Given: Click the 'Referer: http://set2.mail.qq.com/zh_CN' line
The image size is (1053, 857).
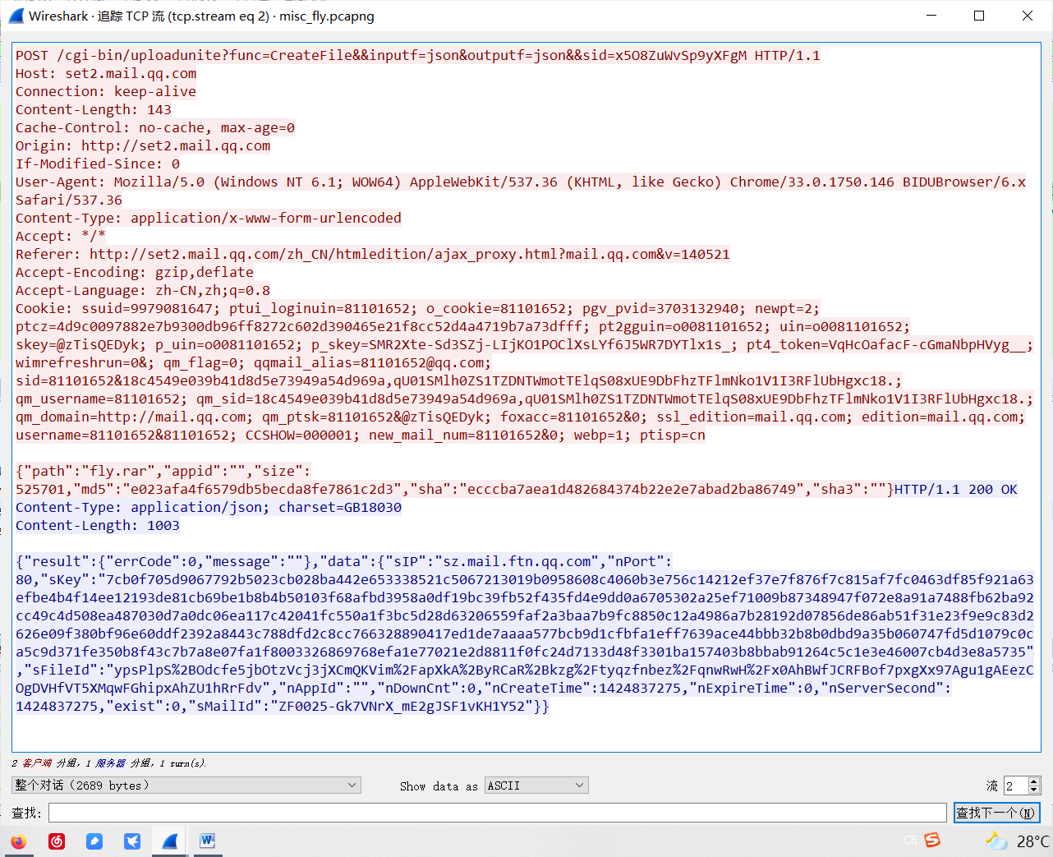Looking at the screenshot, I should point(373,254).
